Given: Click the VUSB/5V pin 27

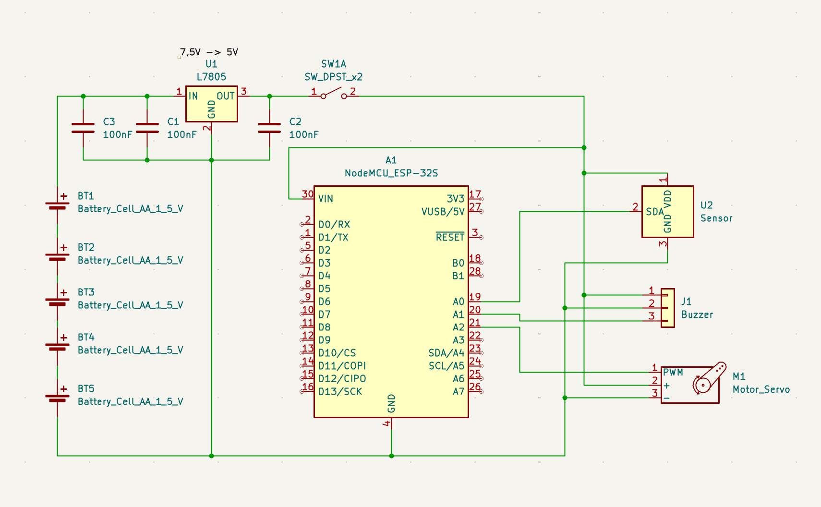Looking at the screenshot, I should [476, 211].
